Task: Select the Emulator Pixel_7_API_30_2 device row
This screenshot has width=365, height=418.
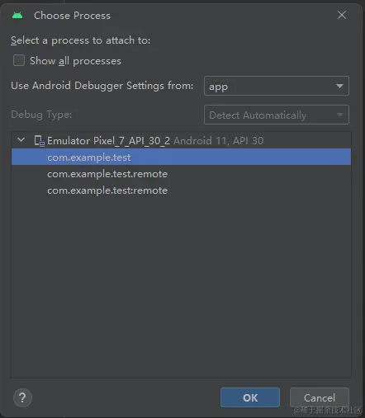Action: 181,141
